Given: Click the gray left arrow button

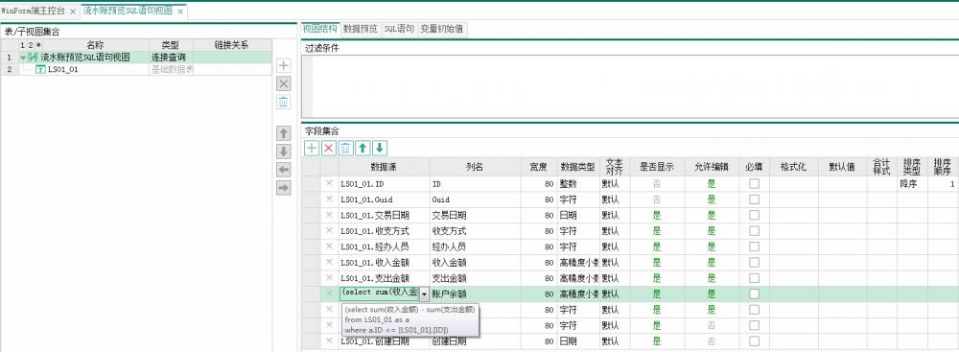Looking at the screenshot, I should point(284,170).
